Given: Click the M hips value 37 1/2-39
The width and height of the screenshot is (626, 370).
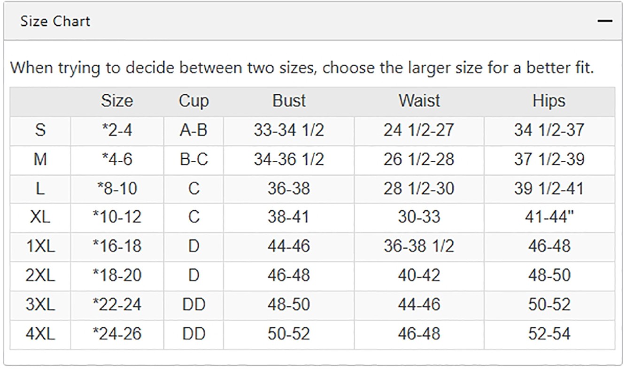Looking at the screenshot, I should [549, 159].
